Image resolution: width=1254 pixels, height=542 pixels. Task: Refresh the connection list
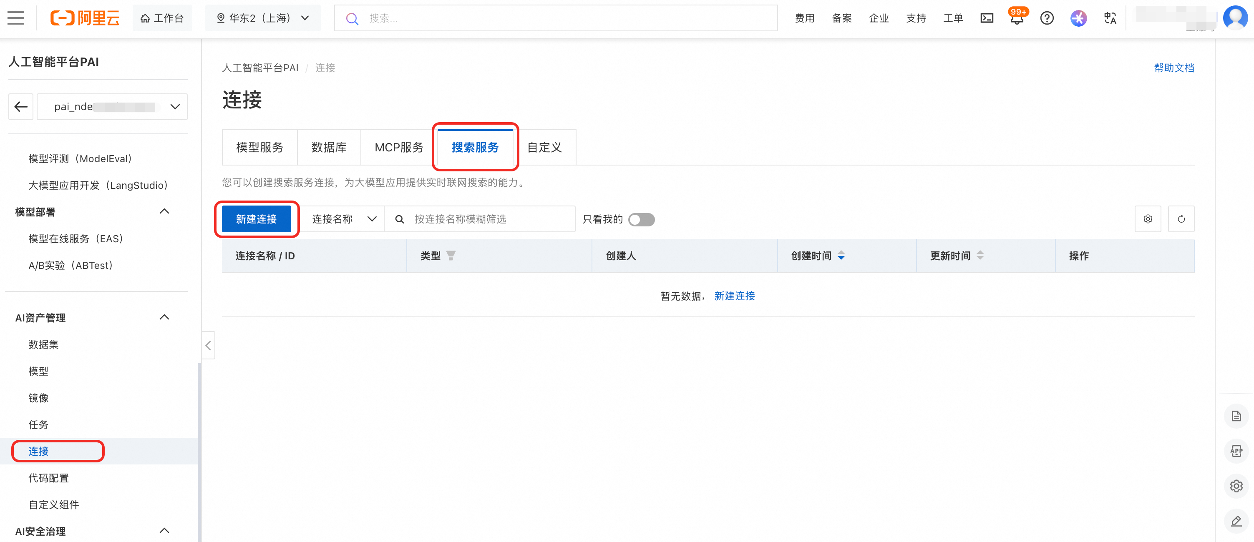pos(1181,219)
